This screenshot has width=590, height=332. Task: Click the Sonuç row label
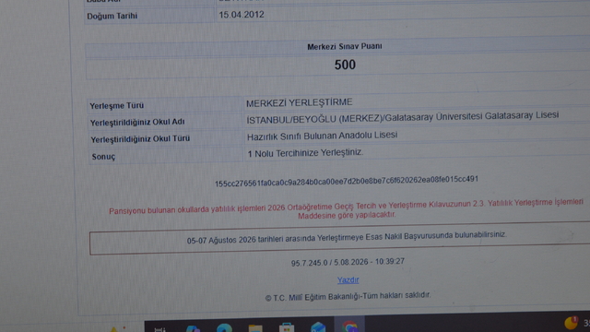tap(103, 157)
